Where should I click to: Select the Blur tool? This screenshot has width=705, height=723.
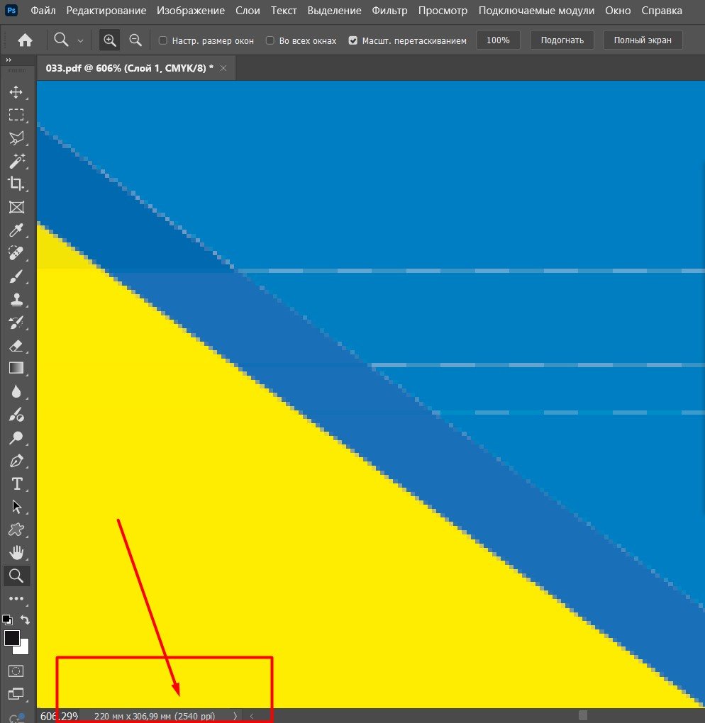[16, 391]
